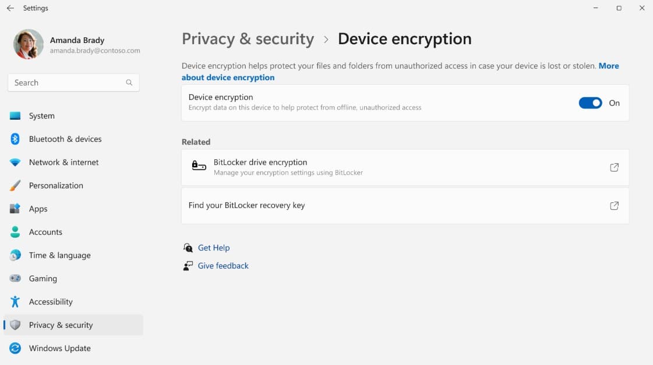Viewport: 653px width, 365px height.
Task: Click the Give feedback person icon
Action: pos(188,266)
